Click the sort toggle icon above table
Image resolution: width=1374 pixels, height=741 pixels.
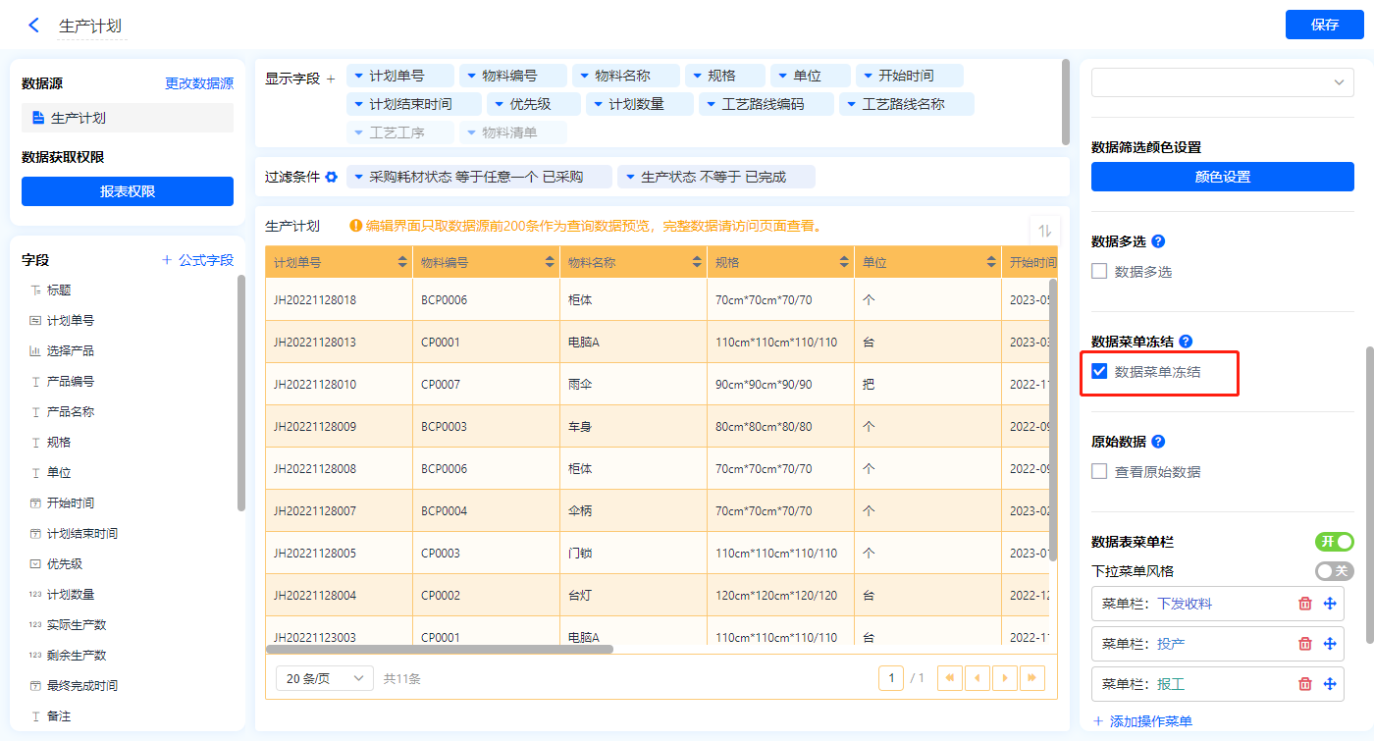pyautogui.click(x=1045, y=231)
